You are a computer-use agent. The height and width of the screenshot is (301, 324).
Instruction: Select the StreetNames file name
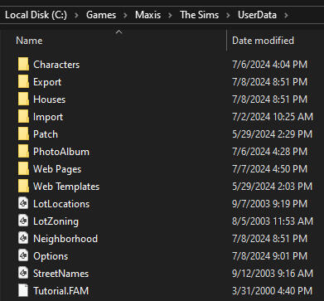[x=60, y=274]
